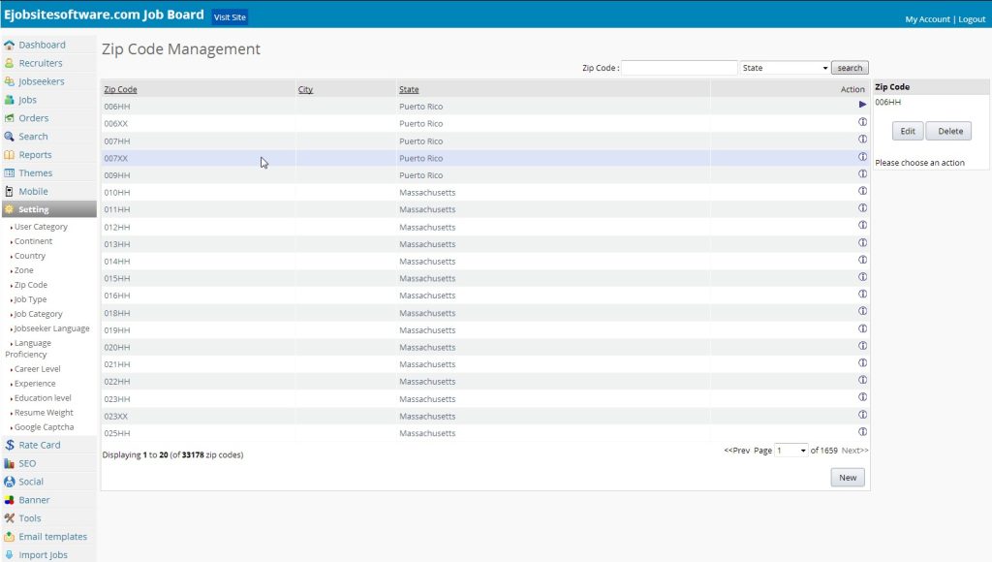Click the Visit Site button

230,17
